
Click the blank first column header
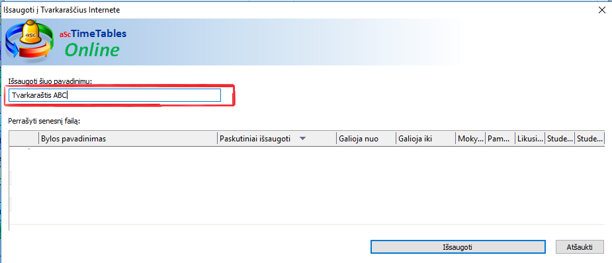click(x=23, y=139)
